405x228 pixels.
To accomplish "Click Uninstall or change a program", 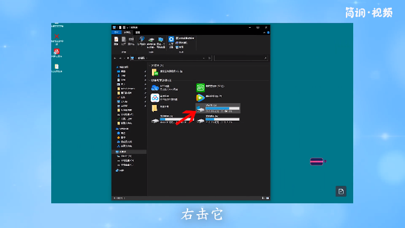I will click(185, 38).
